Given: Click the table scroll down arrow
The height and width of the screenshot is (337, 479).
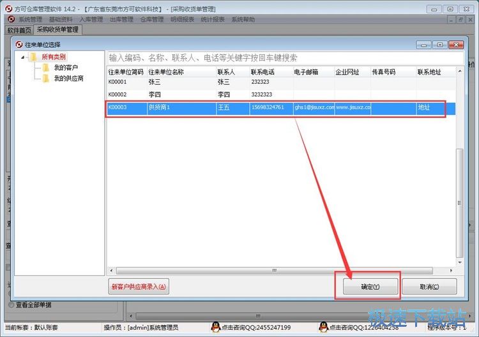Looking at the screenshot, I should 459,262.
